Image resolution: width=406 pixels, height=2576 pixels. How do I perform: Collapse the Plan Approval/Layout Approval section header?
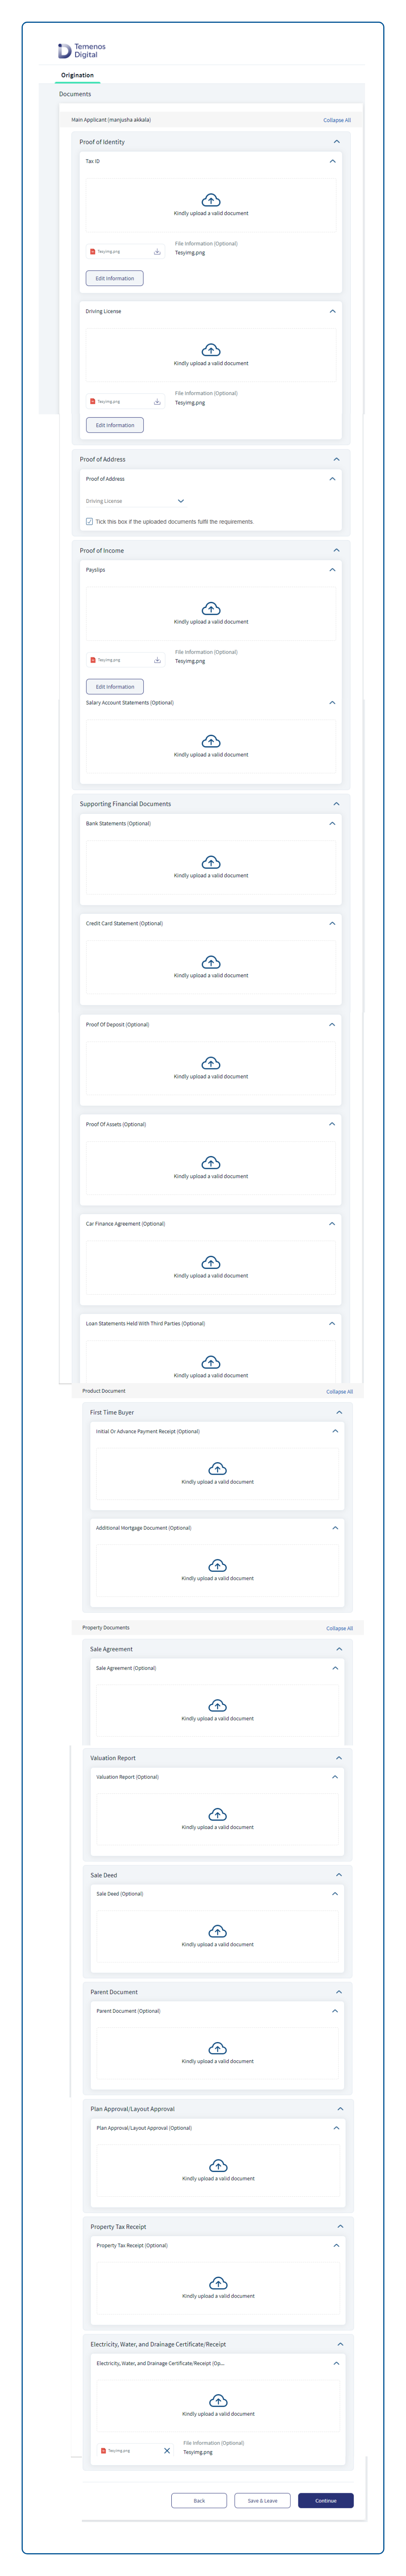pyautogui.click(x=340, y=2109)
